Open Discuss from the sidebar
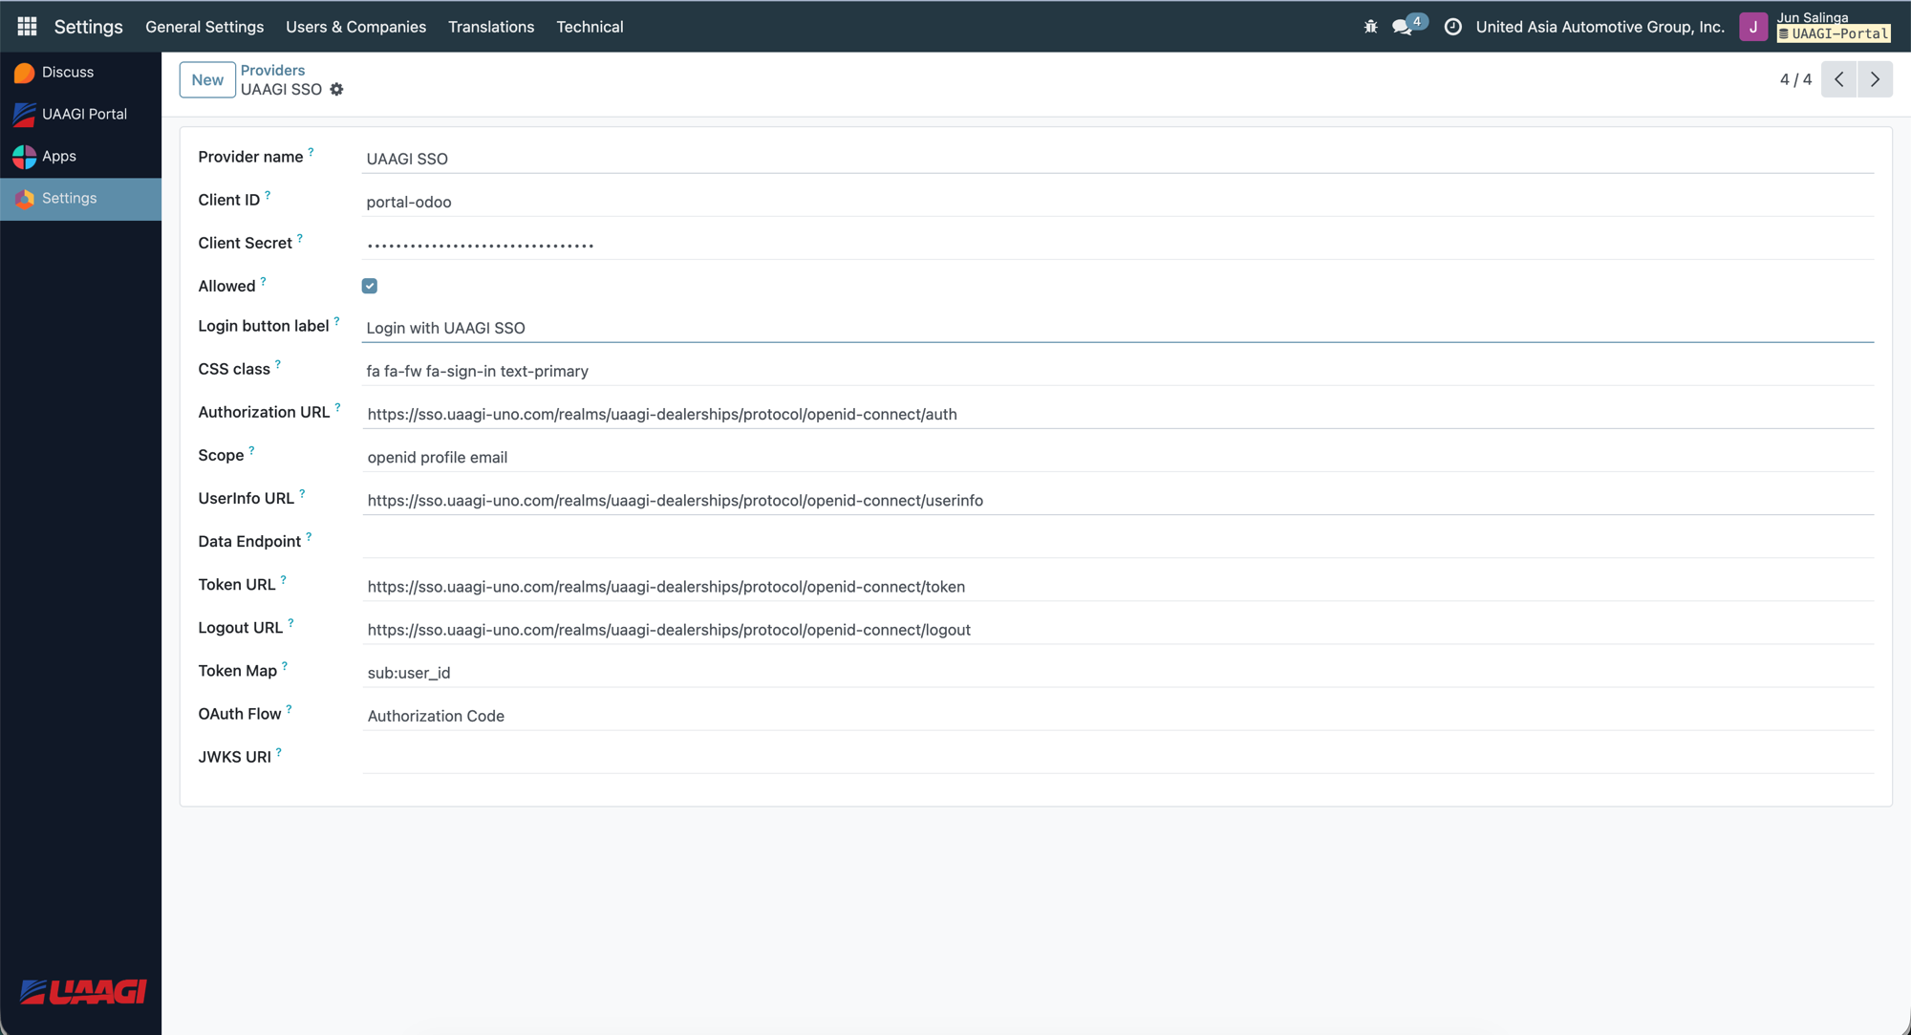This screenshot has width=1911, height=1035. click(x=68, y=72)
